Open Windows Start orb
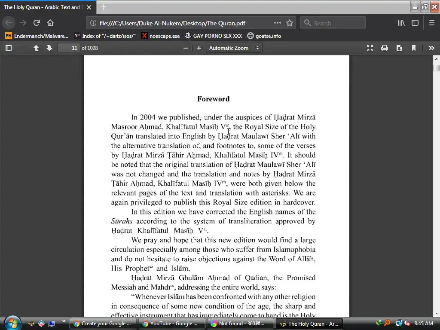 click(x=12, y=323)
